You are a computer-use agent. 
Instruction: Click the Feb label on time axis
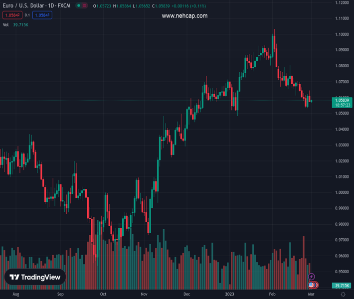(272, 295)
